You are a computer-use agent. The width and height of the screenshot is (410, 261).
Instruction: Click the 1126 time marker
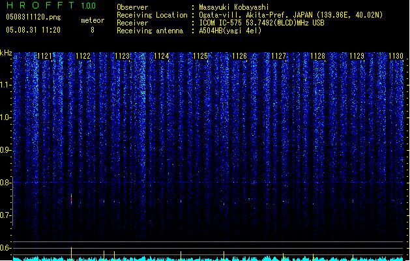(x=239, y=56)
